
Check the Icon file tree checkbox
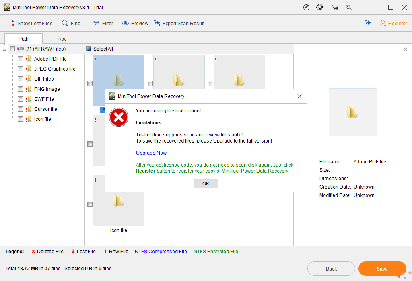point(20,119)
